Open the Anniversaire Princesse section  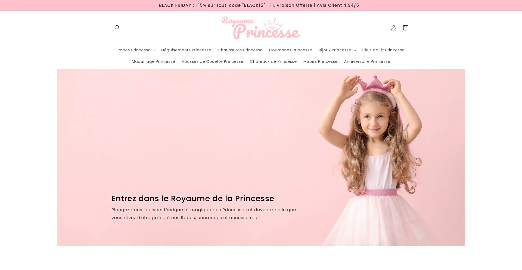click(x=367, y=61)
